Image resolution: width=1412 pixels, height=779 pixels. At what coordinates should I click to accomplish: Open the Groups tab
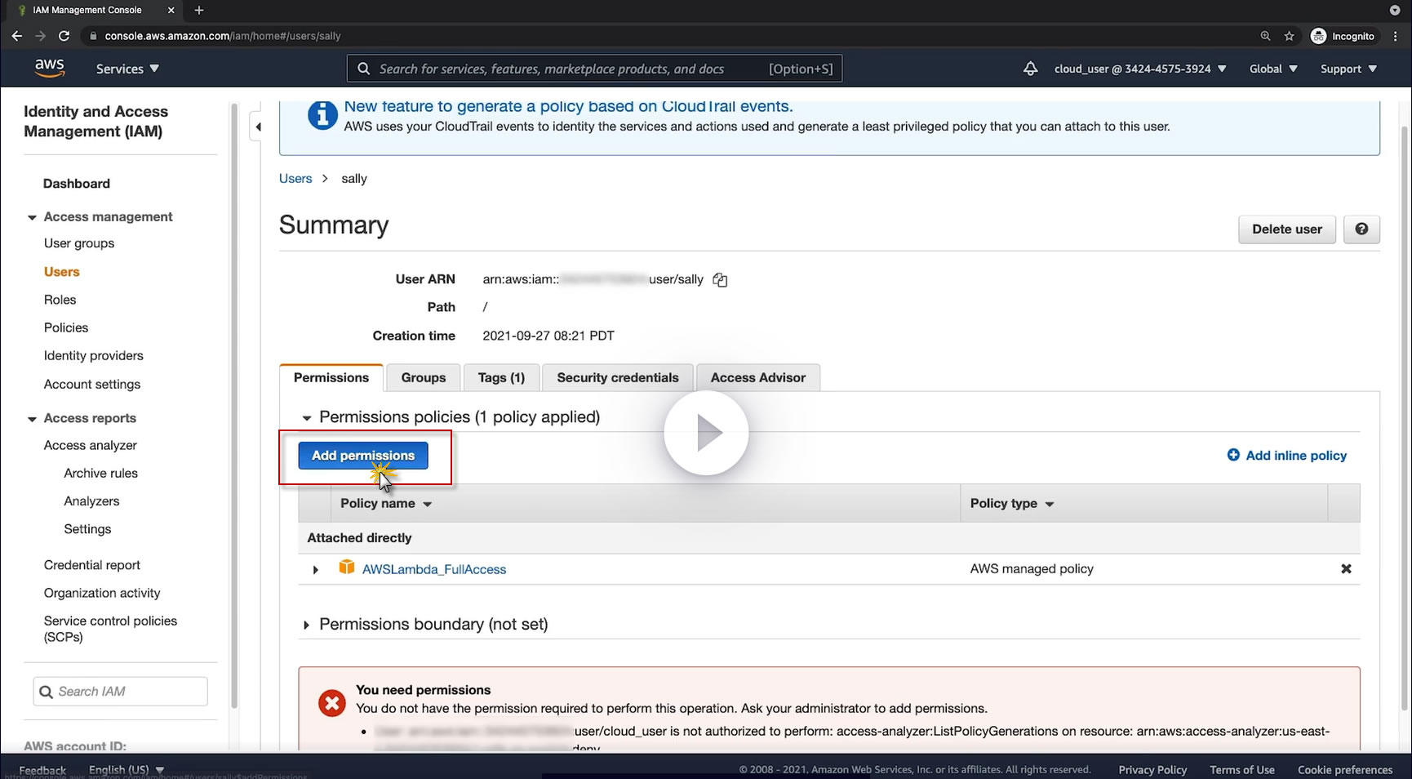[423, 378]
